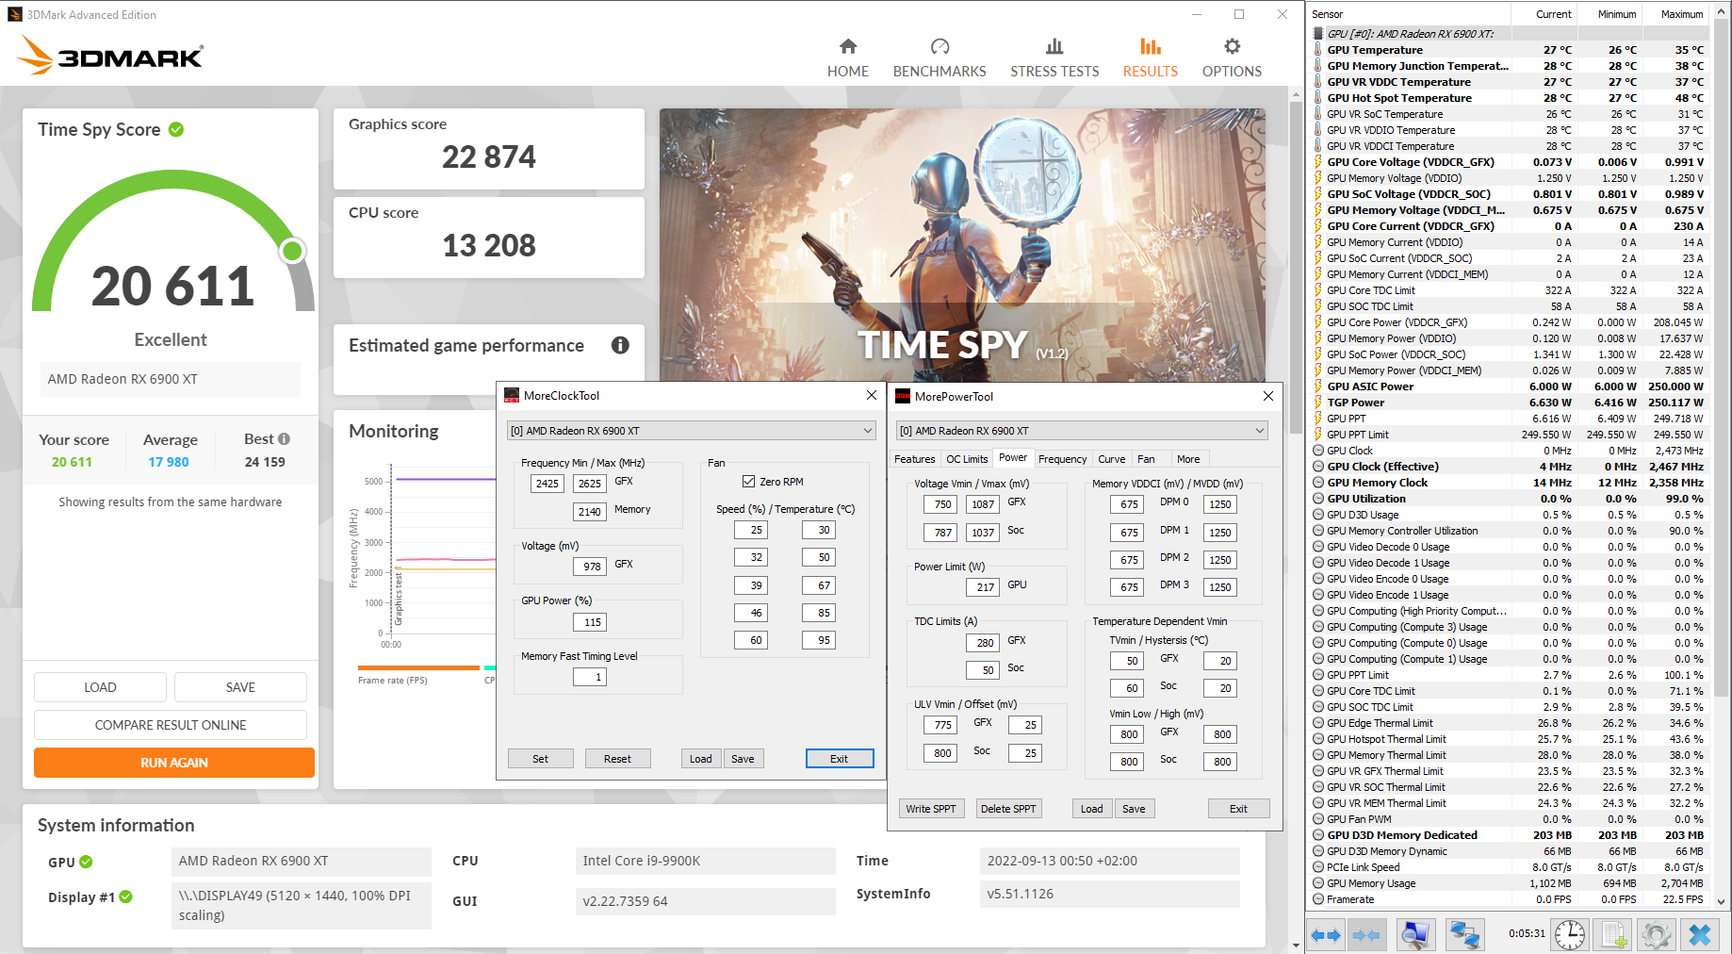The height and width of the screenshot is (954, 1732).
Task: Click the Time Spy benchmark thumbnail
Action: pos(962,245)
